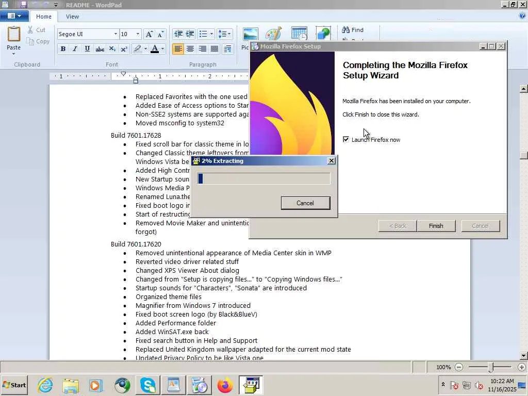The height and width of the screenshot is (396, 528).
Task: Click the zoom out minus button
Action: pyautogui.click(x=459, y=367)
